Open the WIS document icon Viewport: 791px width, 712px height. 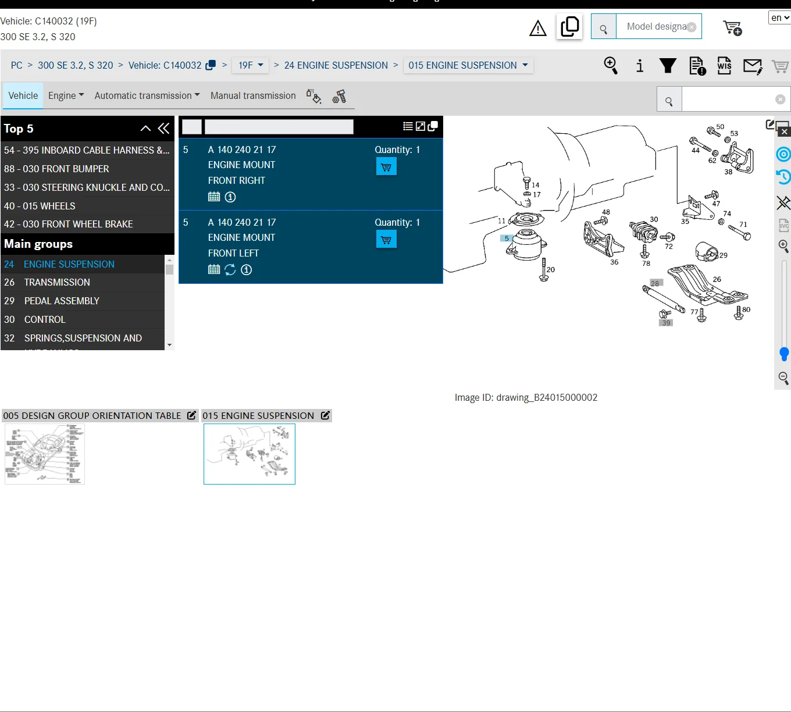pos(725,66)
